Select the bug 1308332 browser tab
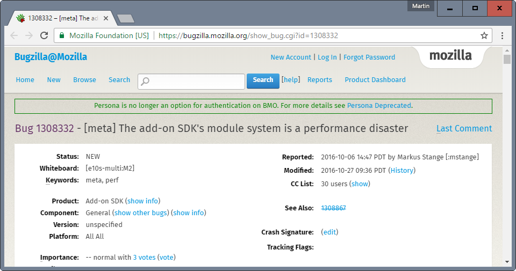The width and height of the screenshot is (516, 271). pos(62,18)
